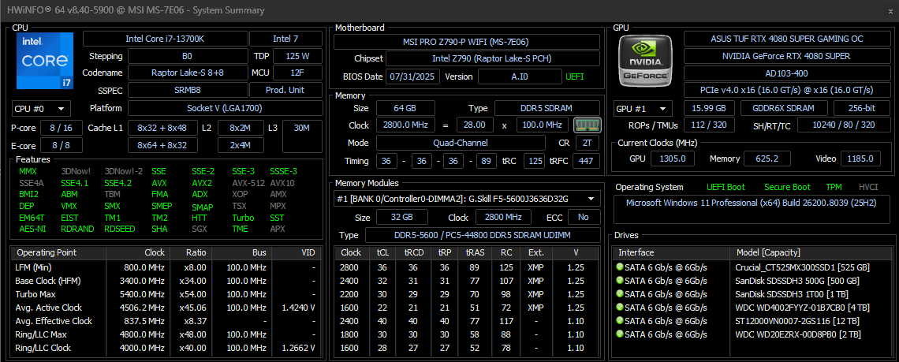The width and height of the screenshot is (899, 362).
Task: Click the RDSEED feature flag
Action: (x=120, y=229)
